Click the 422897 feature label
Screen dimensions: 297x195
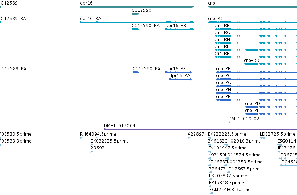(196, 134)
